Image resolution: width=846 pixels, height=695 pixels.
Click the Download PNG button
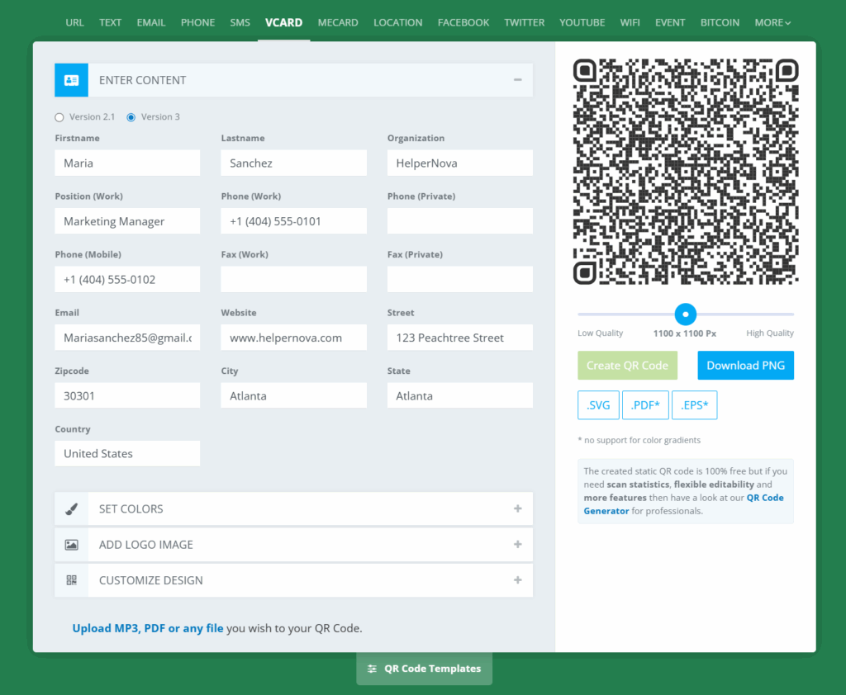pos(745,366)
